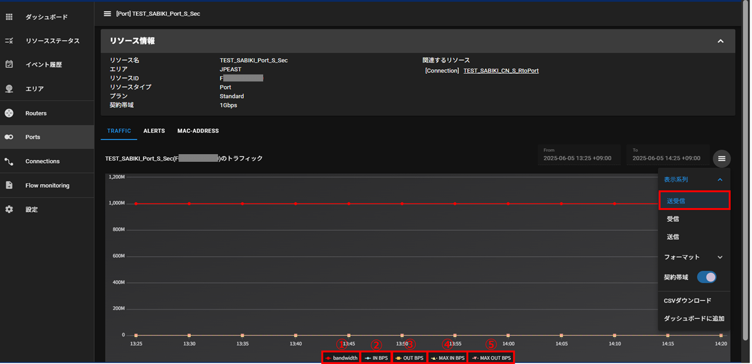Click the settings gear icon in sidebar
752x364 pixels.
(9, 209)
